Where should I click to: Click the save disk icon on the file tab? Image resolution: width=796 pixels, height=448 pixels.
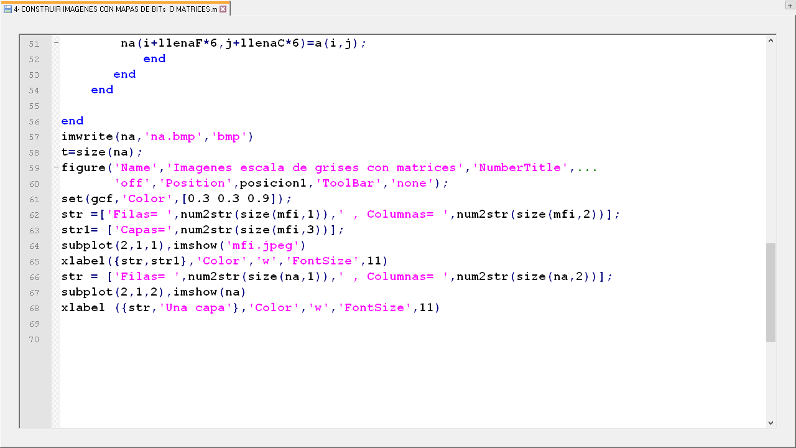tap(7, 9)
